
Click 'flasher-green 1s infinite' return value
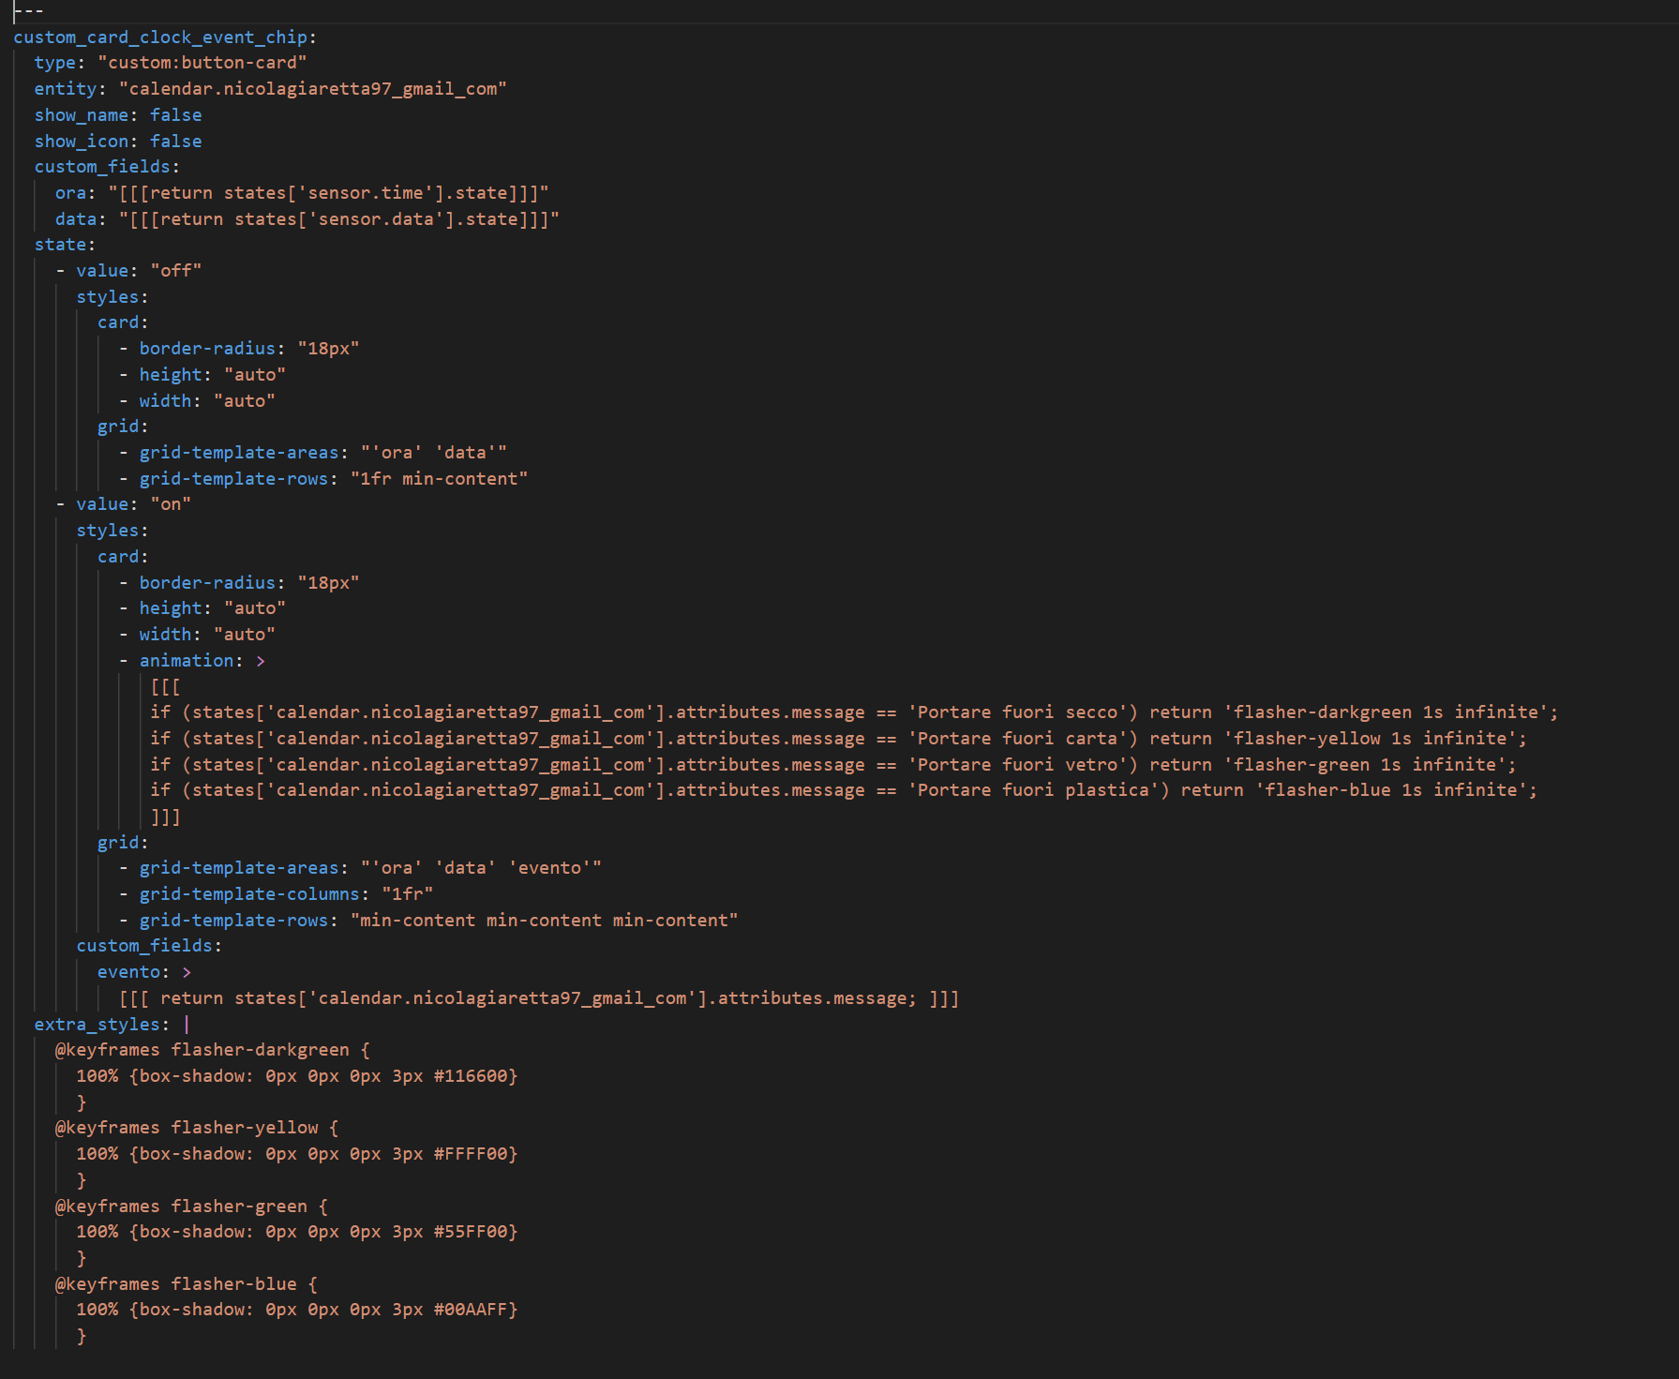[1365, 765]
